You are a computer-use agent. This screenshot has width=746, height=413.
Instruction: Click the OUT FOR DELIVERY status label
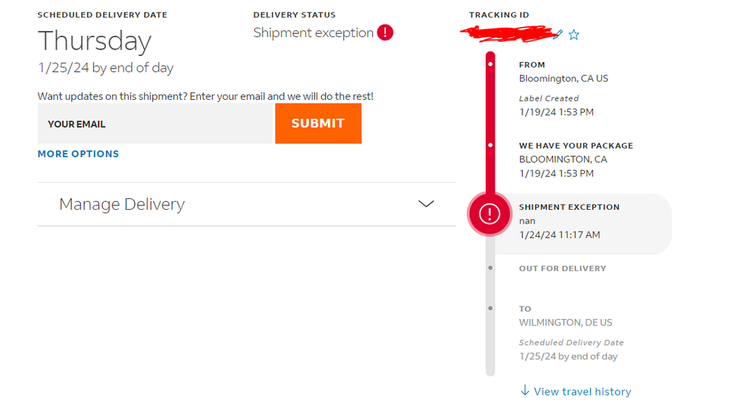pos(562,268)
